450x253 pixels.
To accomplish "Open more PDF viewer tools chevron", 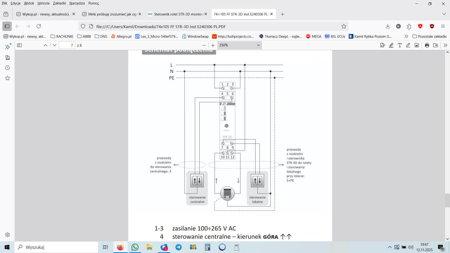I will tap(445, 45).
